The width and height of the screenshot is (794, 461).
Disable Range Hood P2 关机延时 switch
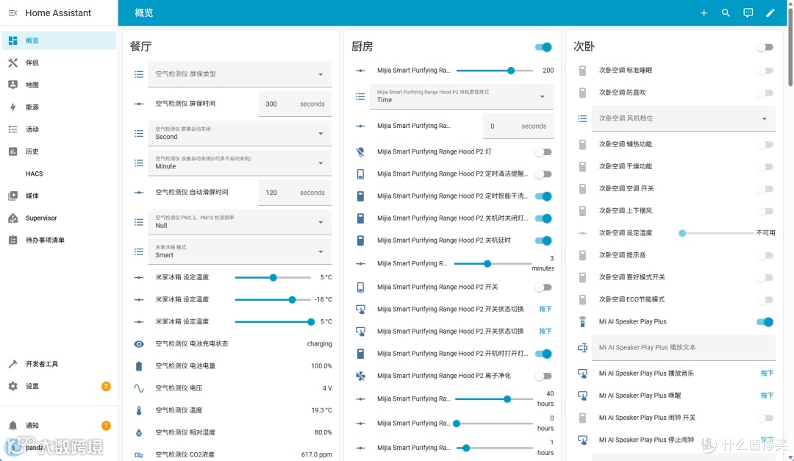tap(543, 240)
